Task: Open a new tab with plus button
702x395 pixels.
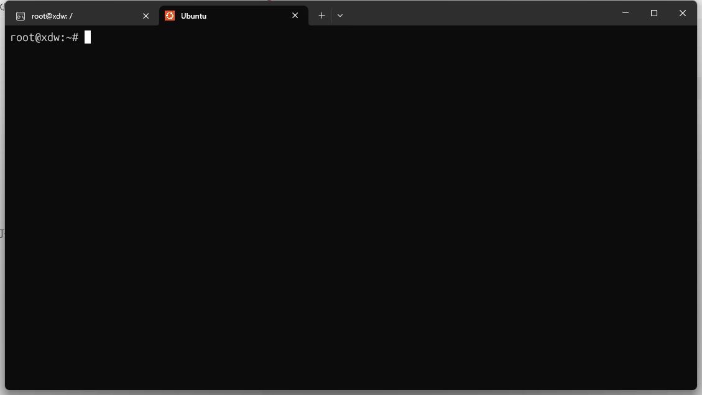Action: 321,16
